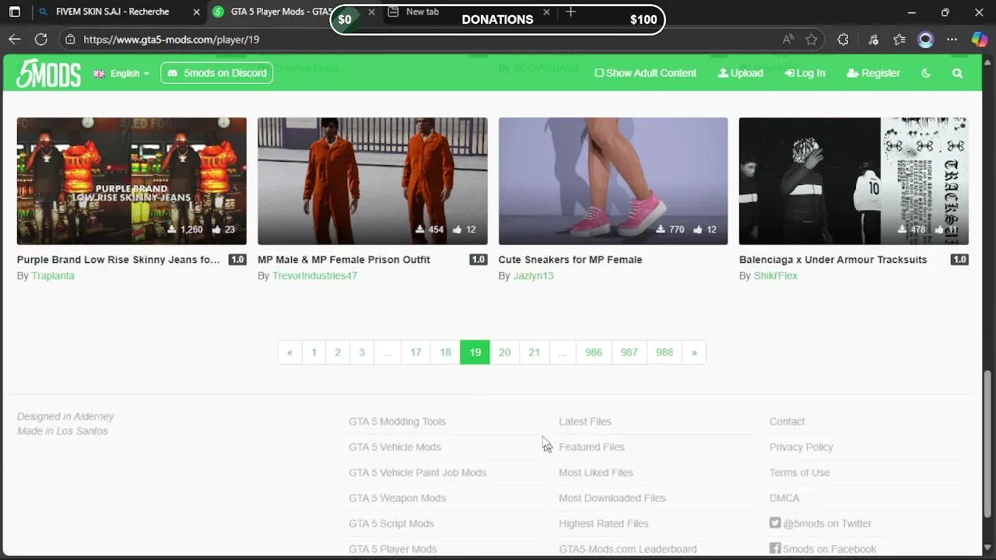Viewport: 996px width, 560px height.
Task: Switch to the New tab tab
Action: 422,12
